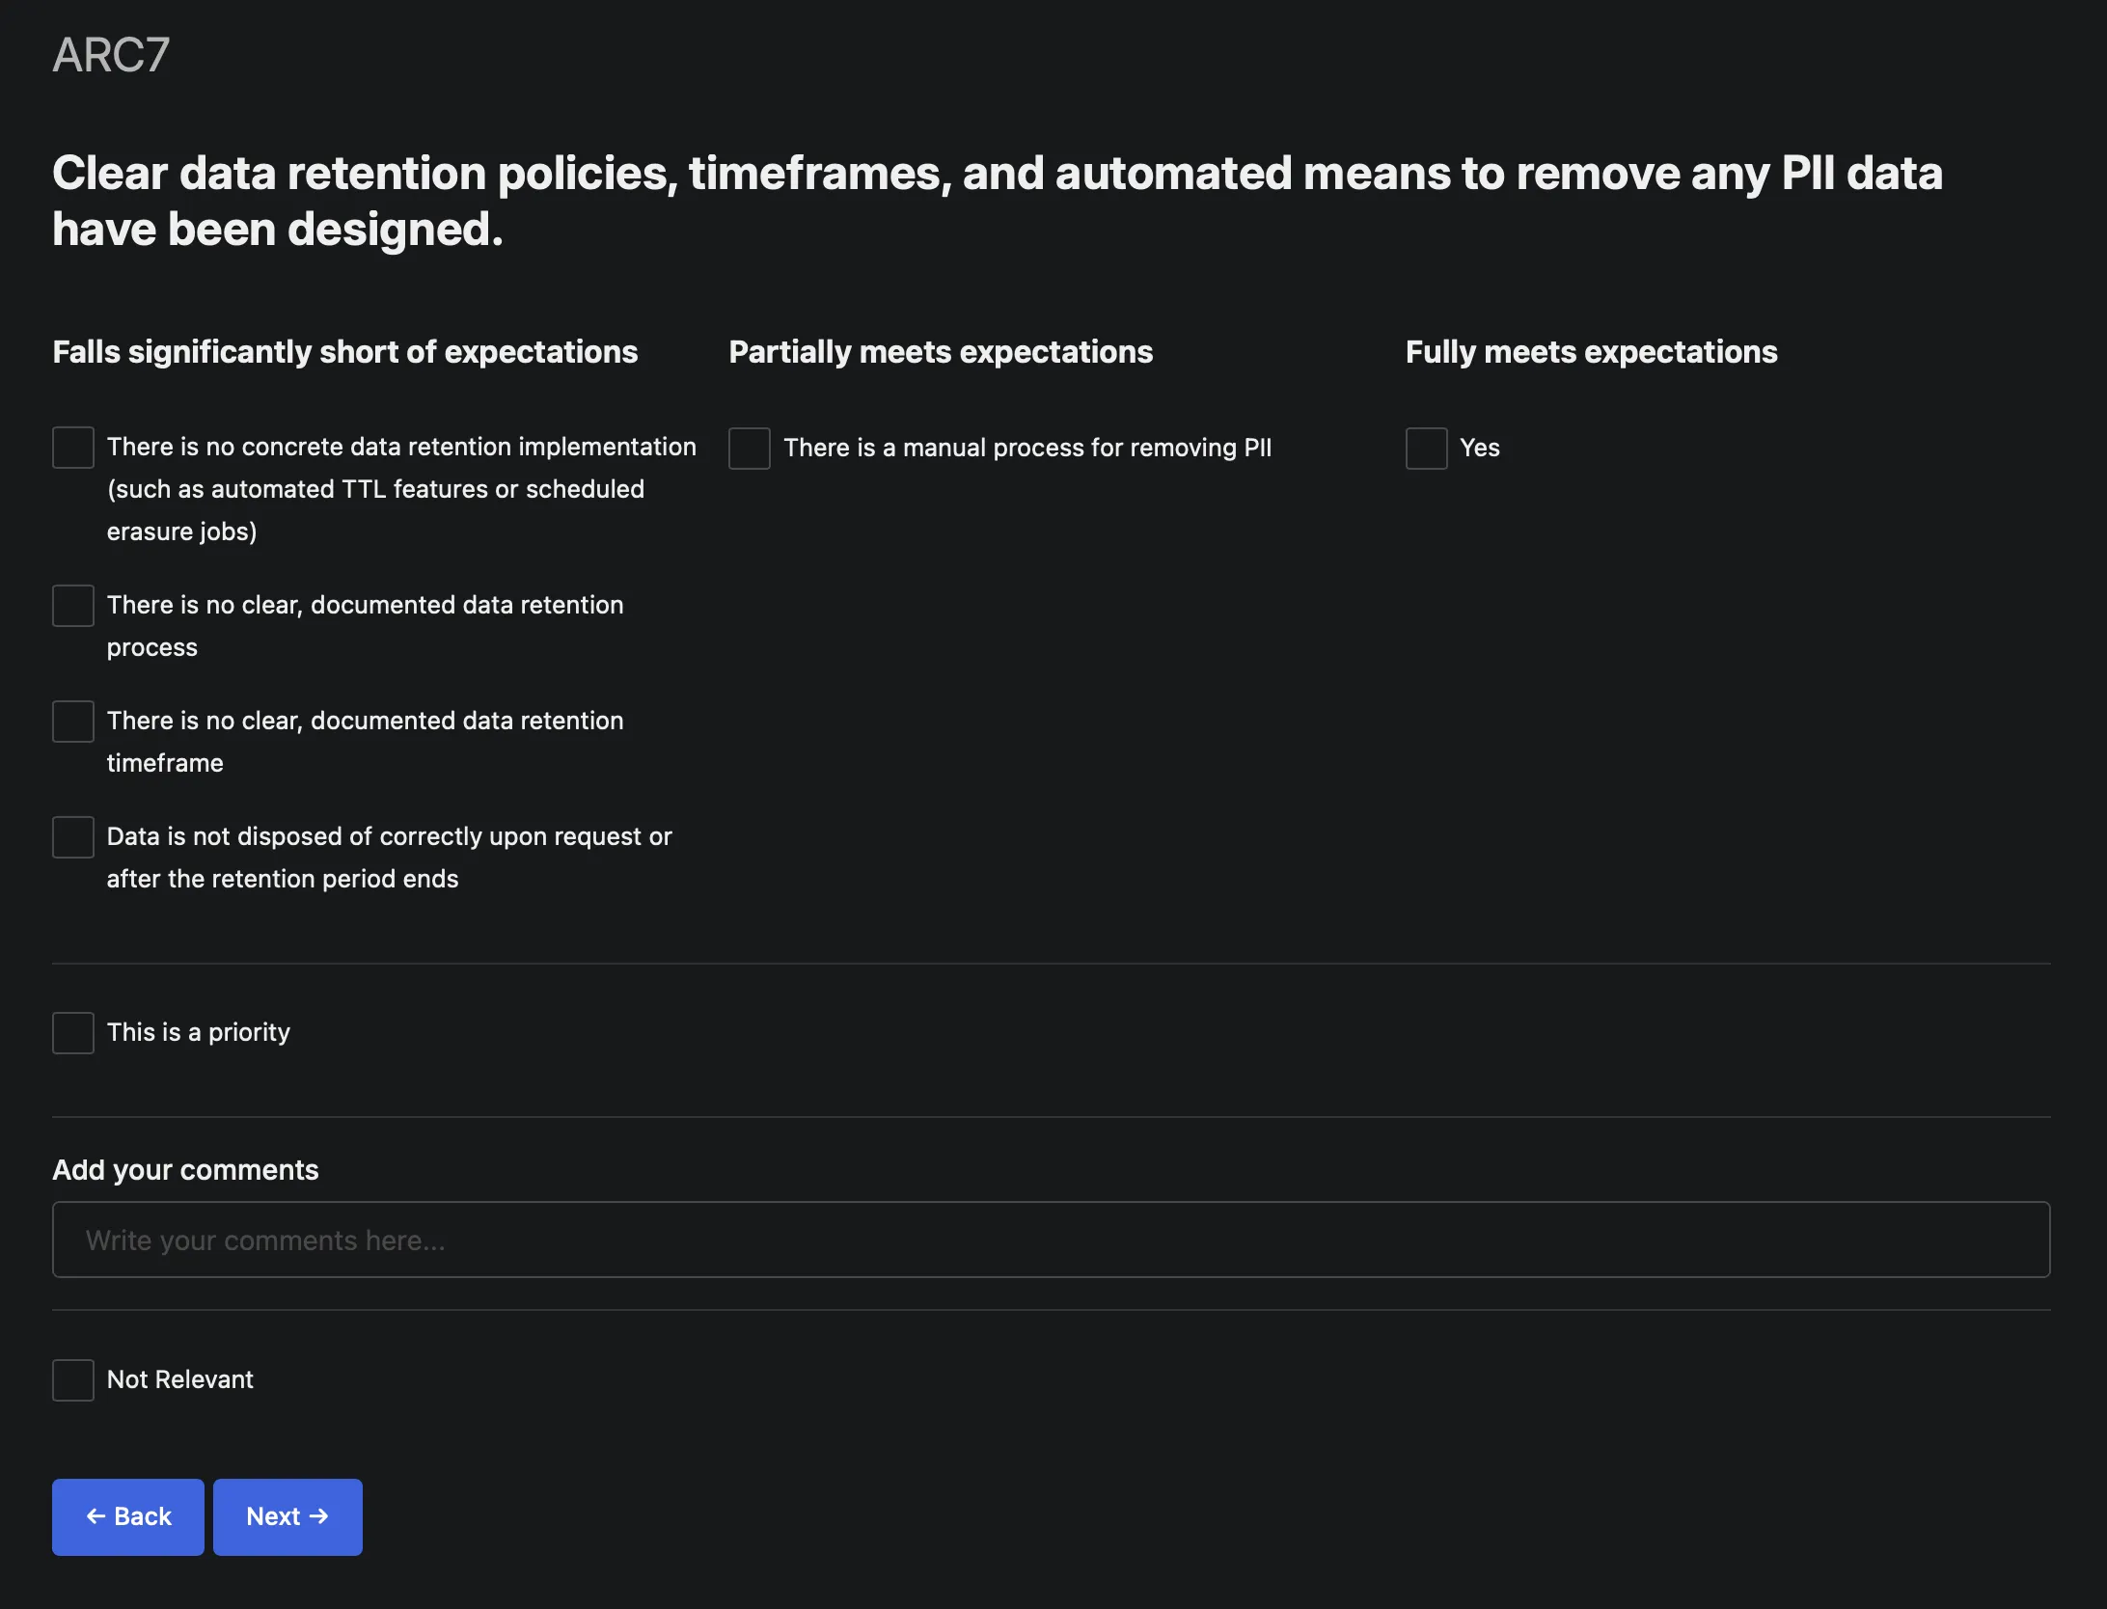
Task: Click the Partially meets expectations column heading
Action: point(941,352)
